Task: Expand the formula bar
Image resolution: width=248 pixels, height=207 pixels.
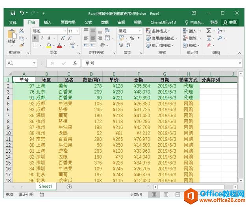Action: tap(240, 63)
